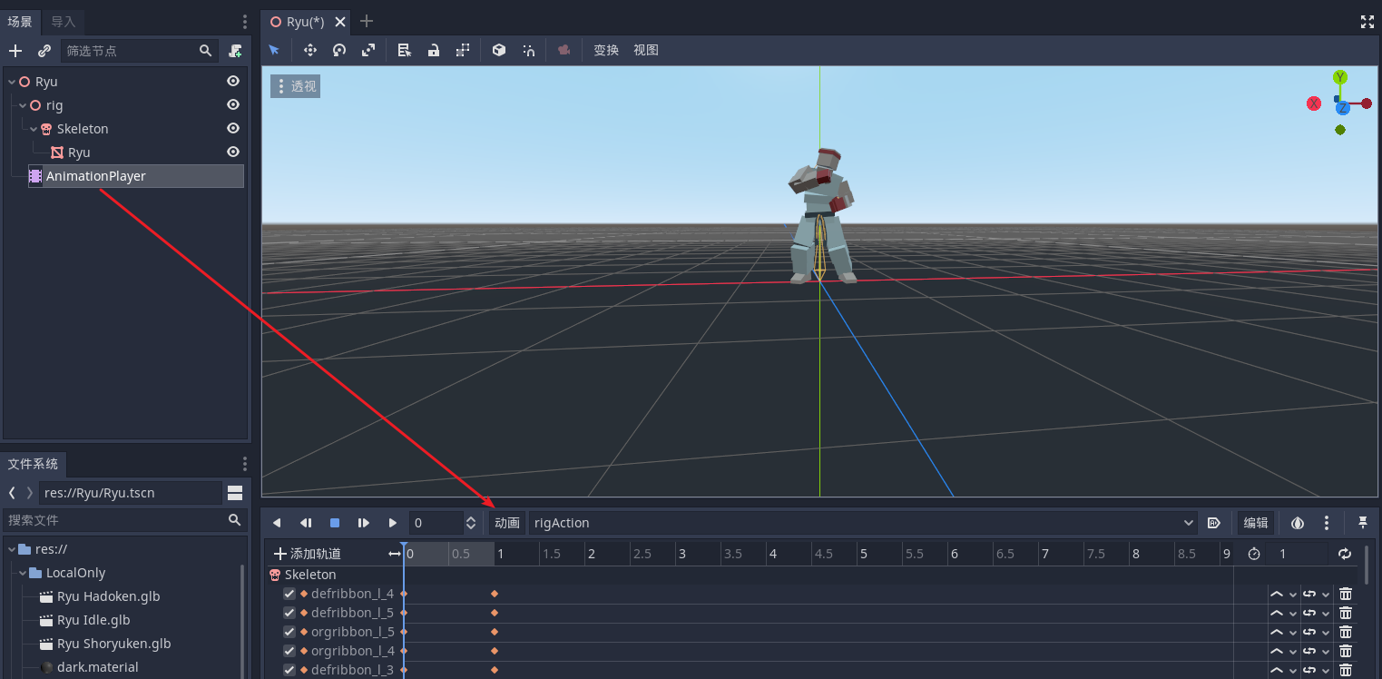Click the search icon in node filter
This screenshot has width=1382, height=679.
coord(206,51)
